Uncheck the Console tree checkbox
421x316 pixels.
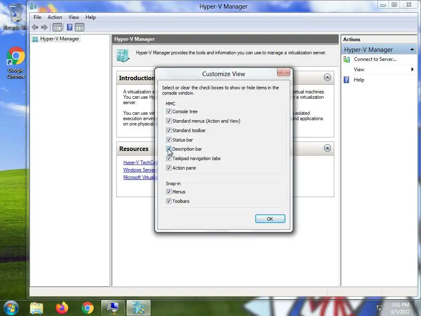click(x=169, y=111)
